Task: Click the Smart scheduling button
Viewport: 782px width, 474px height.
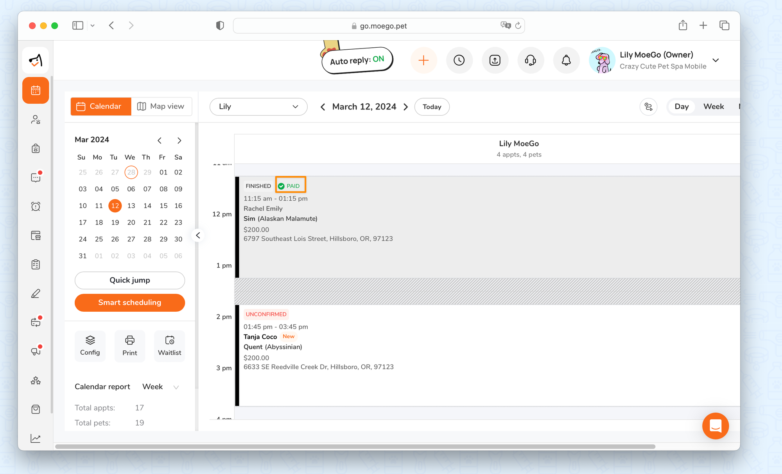Action: (130, 303)
